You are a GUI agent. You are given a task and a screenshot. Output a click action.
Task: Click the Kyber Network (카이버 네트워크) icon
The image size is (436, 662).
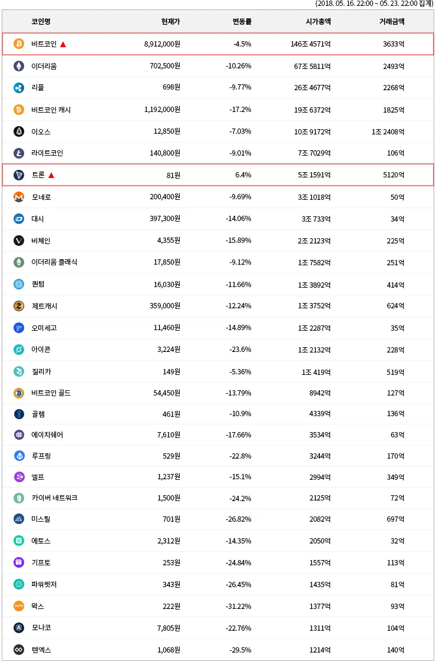coord(19,498)
